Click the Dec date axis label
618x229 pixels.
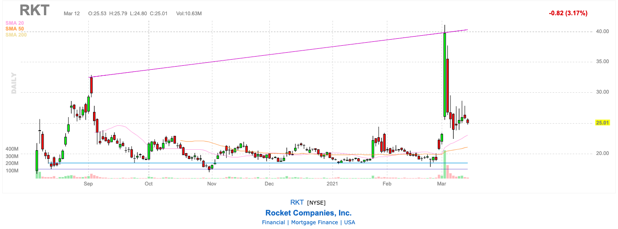[269, 184]
